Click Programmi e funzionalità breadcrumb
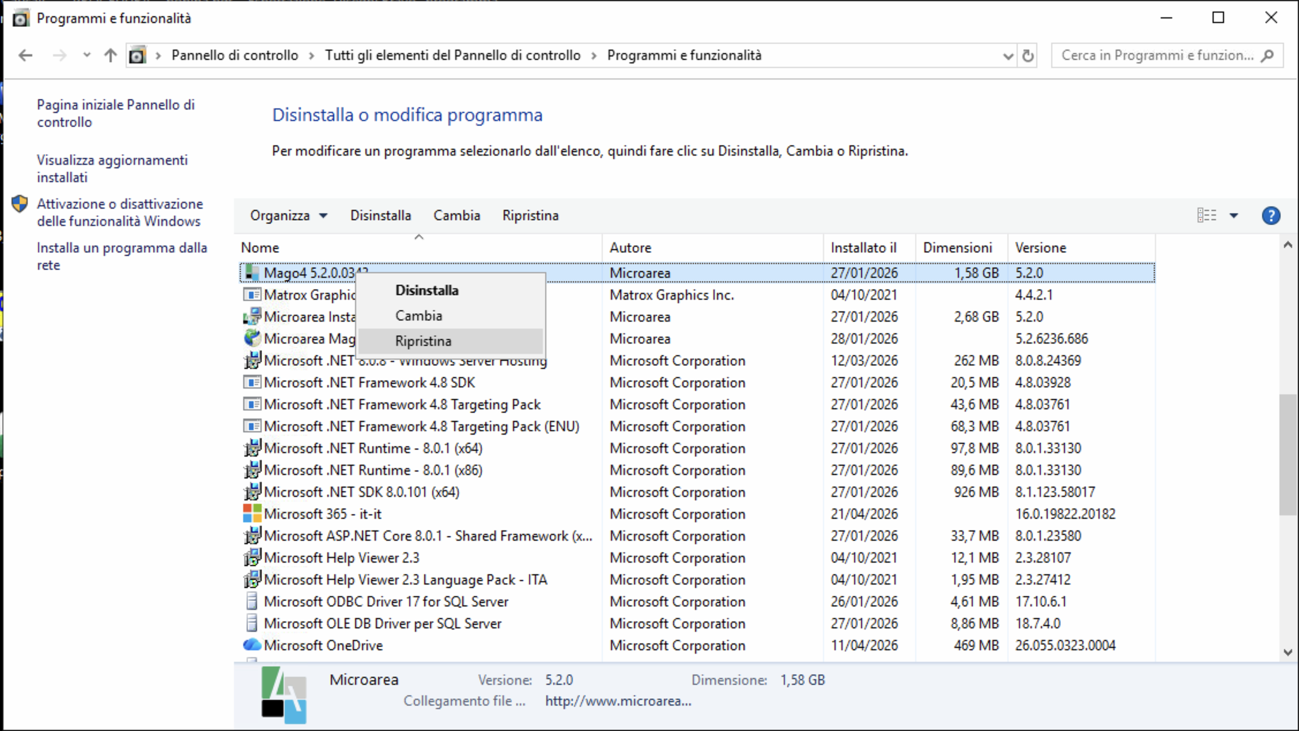Image resolution: width=1299 pixels, height=731 pixels. 684,55
